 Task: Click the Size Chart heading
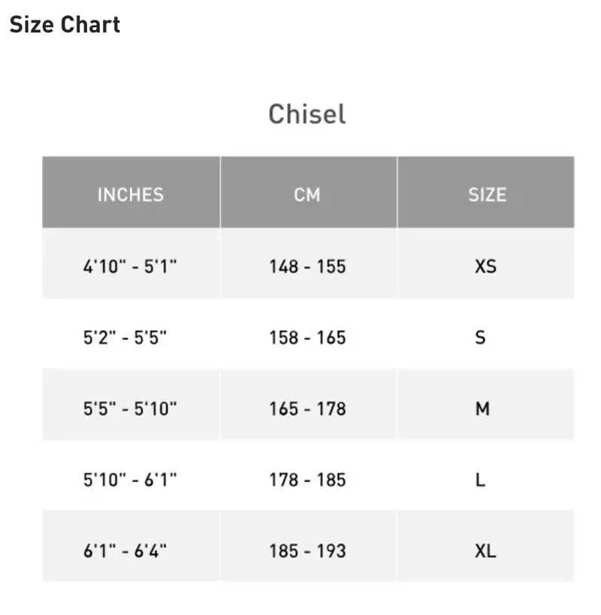65,24
